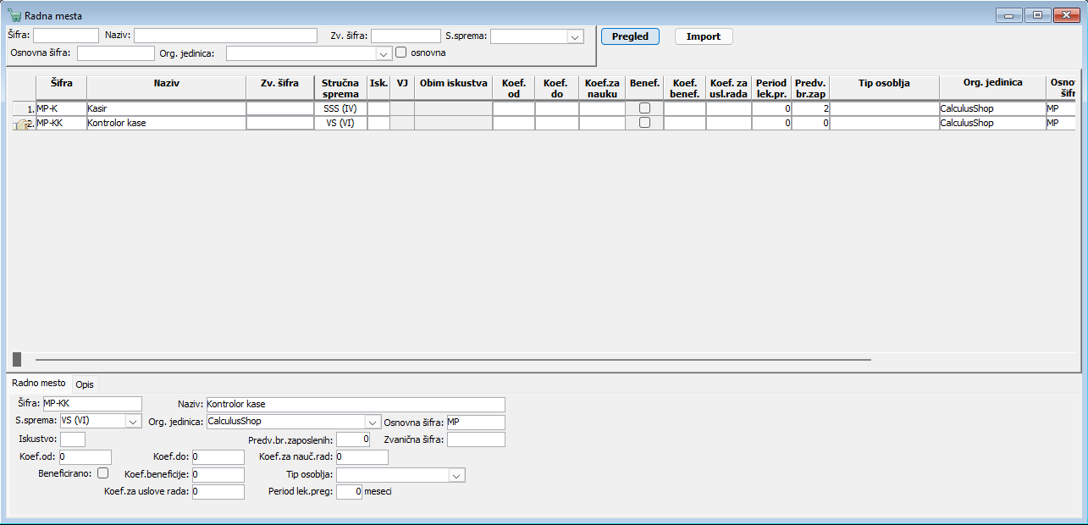Open the S.sprema VS (VI) dropdown

point(134,422)
